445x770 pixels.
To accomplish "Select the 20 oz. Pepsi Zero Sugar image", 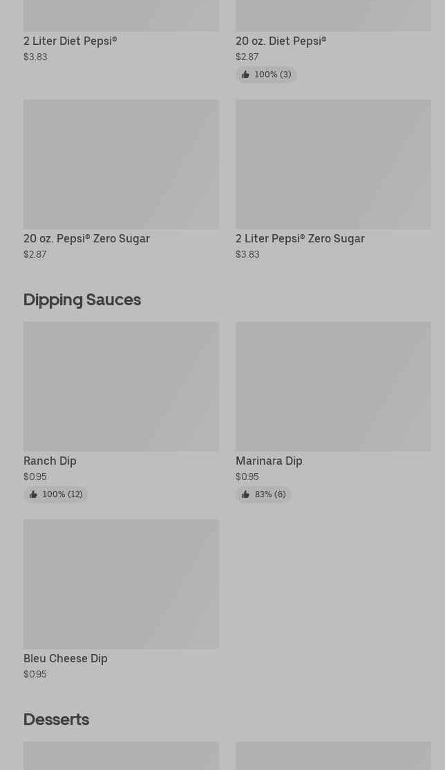I will [122, 164].
